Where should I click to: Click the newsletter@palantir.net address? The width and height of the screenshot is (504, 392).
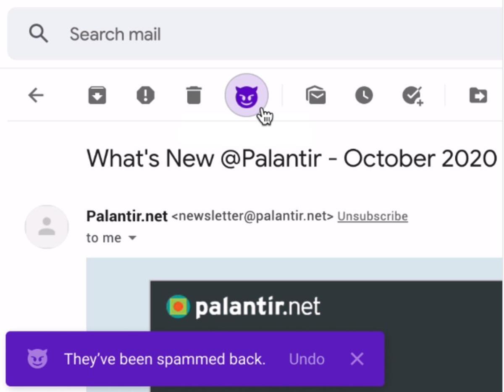pos(253,216)
